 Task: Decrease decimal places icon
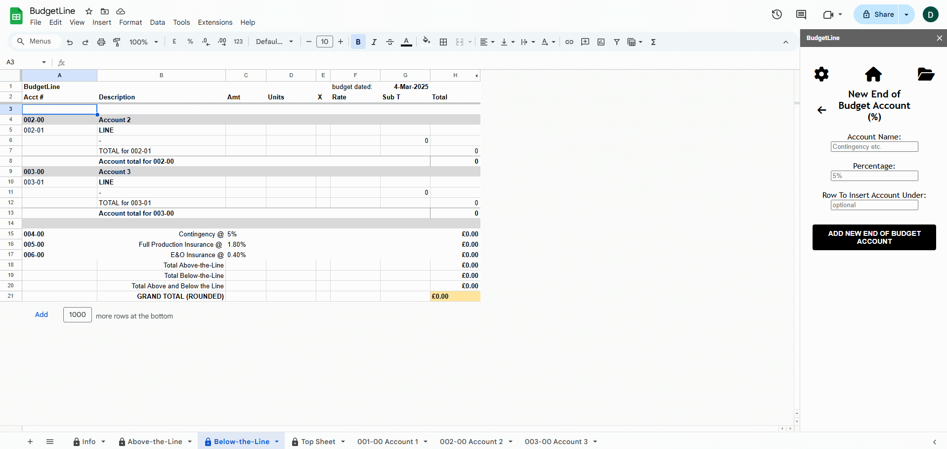click(206, 42)
